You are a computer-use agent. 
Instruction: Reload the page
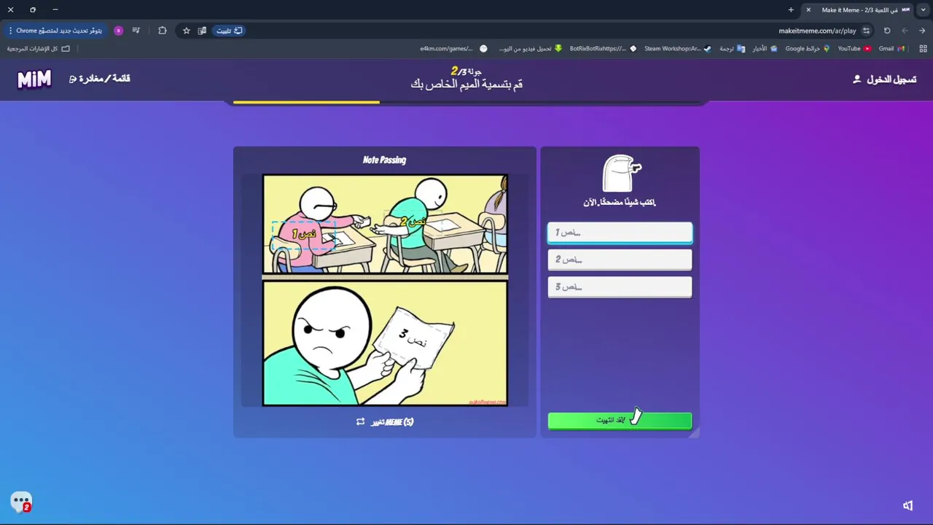tap(887, 31)
